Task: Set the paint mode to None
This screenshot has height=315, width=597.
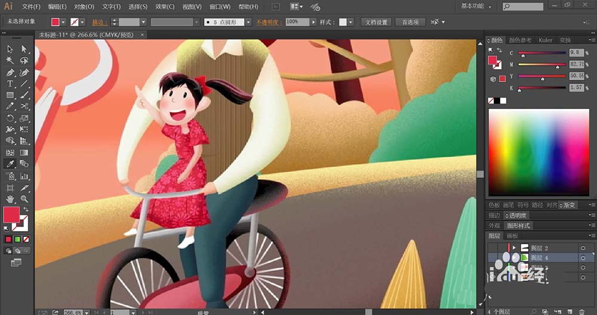Action: click(26, 239)
